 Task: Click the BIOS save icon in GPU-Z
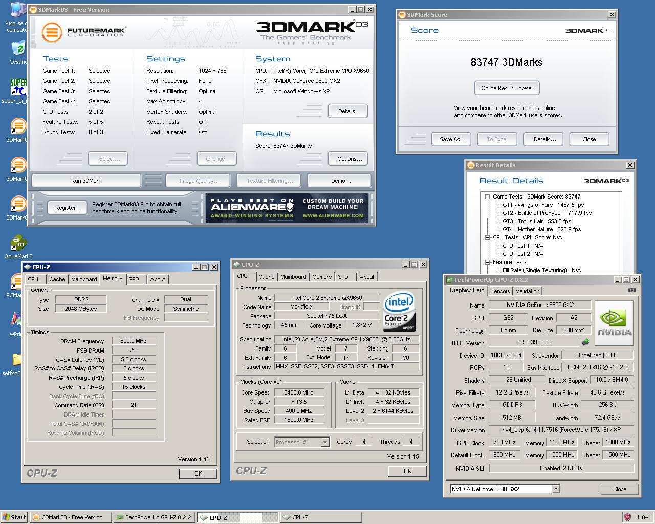[x=585, y=342]
